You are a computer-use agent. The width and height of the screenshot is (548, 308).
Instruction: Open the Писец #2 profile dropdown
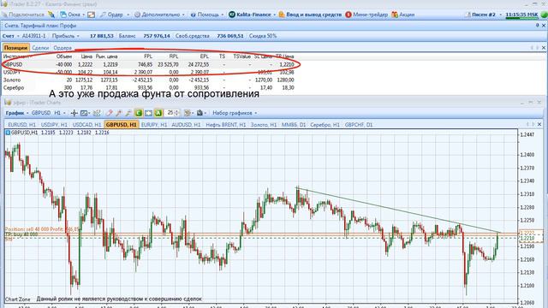click(x=483, y=15)
